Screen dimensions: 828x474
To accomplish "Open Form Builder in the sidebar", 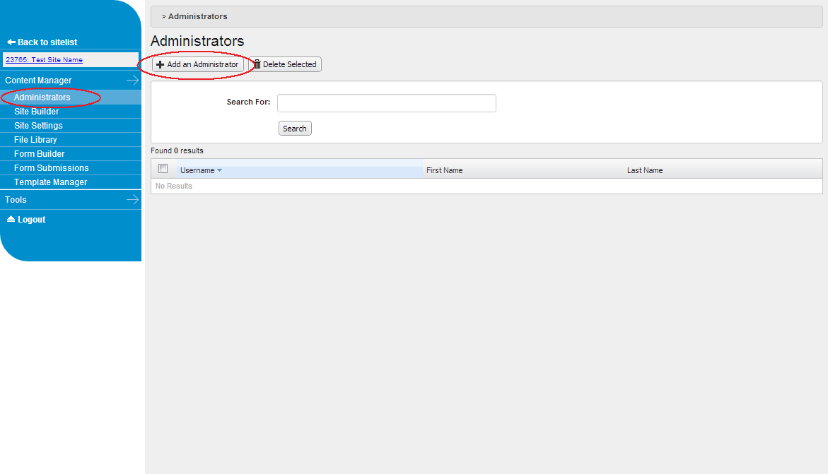I will click(40, 154).
